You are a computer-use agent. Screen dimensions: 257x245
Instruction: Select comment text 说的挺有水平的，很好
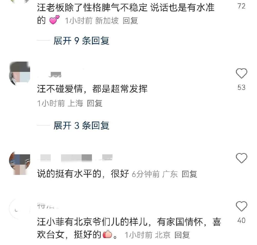pyautogui.click(x=83, y=174)
